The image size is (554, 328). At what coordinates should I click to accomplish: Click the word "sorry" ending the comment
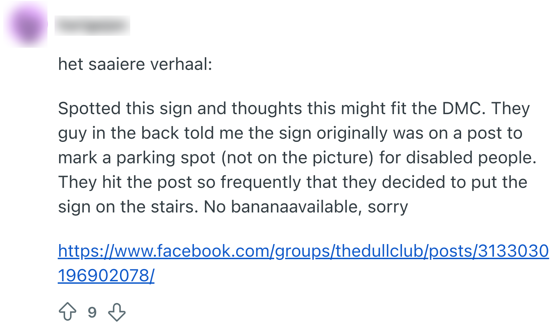point(388,207)
